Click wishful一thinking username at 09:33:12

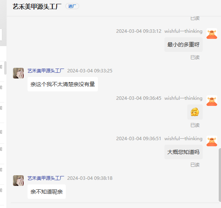click(x=184, y=31)
